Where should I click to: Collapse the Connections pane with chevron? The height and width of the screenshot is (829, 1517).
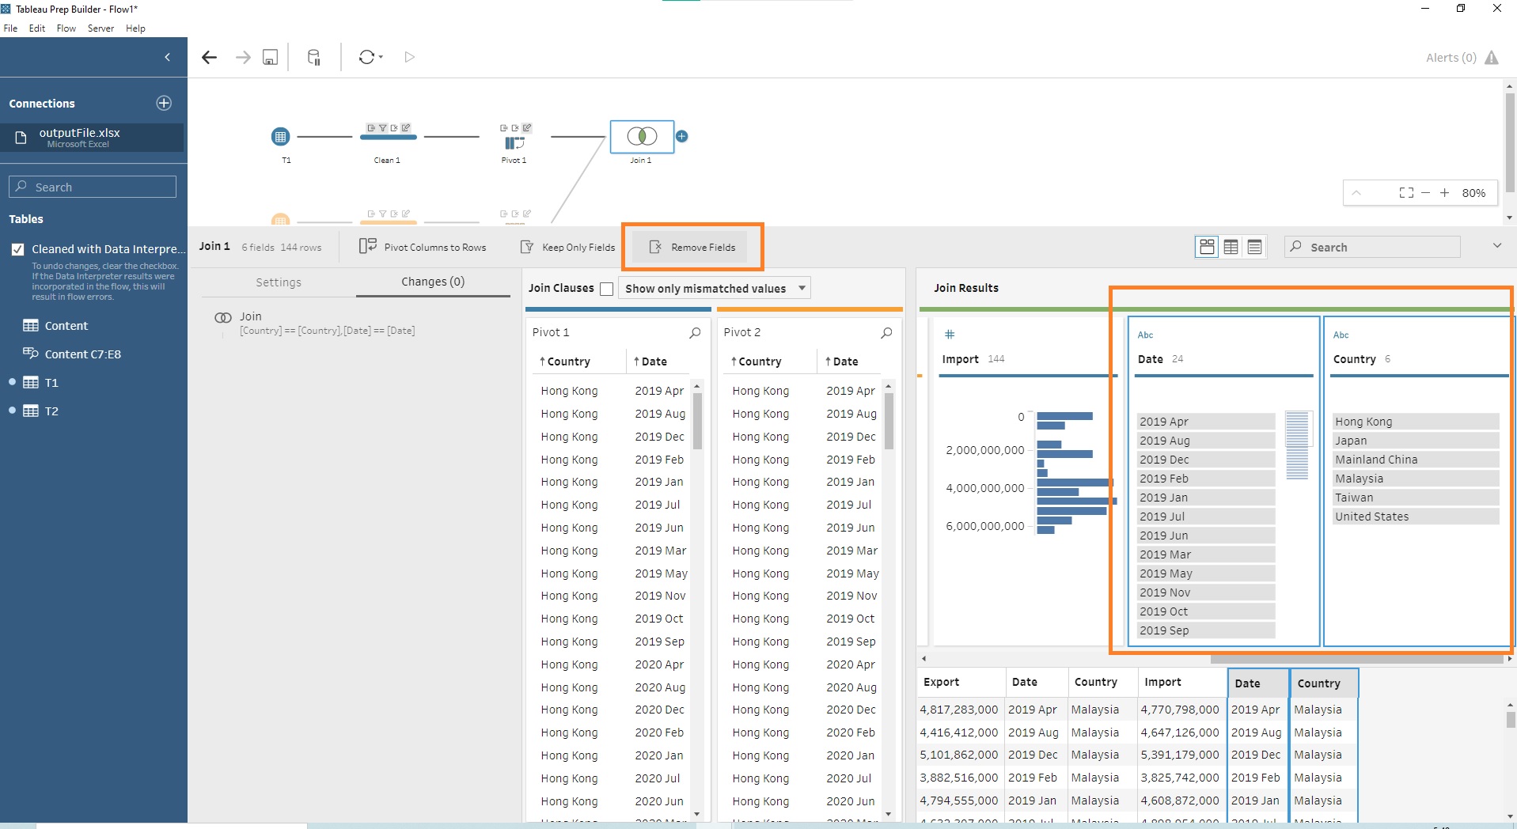point(167,57)
